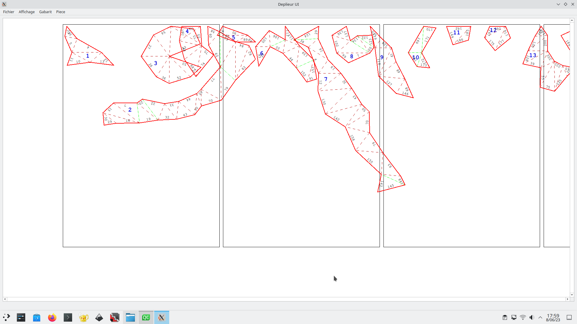Open the audio volume tray icon
Viewport: 577px width, 324px height.
coord(532,317)
